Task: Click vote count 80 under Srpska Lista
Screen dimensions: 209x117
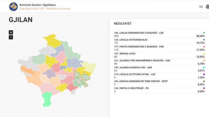Action: pos(115,57)
